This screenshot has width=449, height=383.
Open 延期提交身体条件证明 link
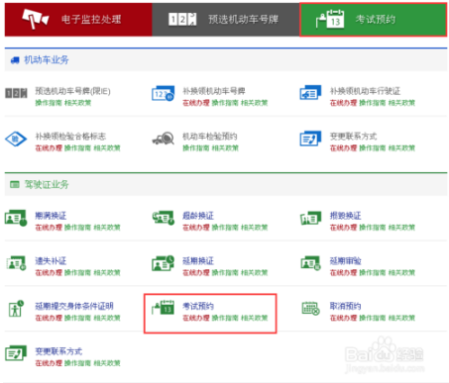74,306
